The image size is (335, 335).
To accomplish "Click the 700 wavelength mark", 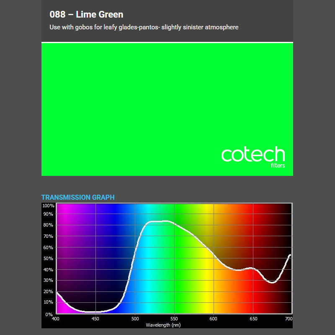I will 289,318.
